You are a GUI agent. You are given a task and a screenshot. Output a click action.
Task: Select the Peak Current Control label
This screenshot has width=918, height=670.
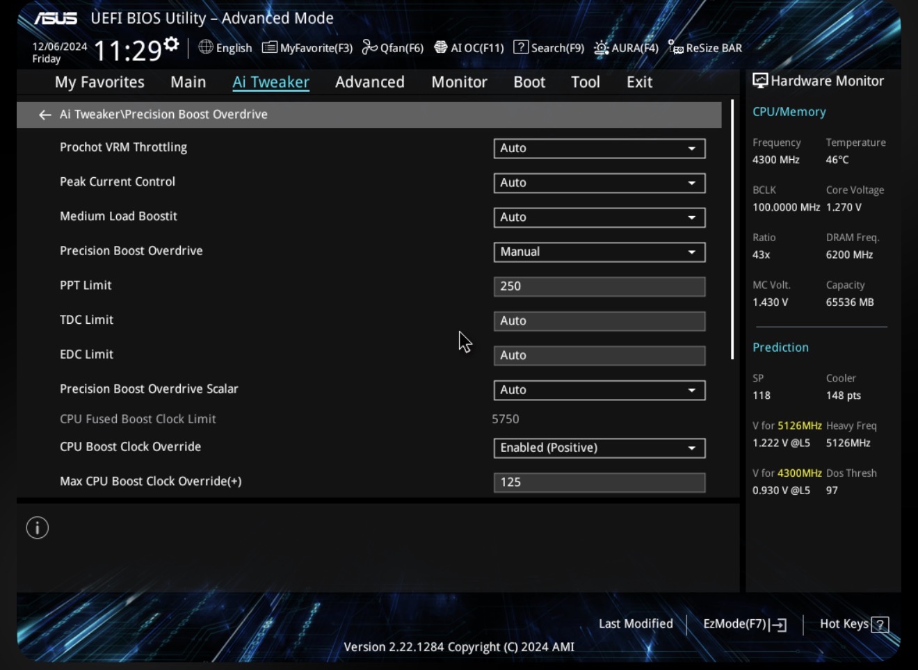[118, 181]
